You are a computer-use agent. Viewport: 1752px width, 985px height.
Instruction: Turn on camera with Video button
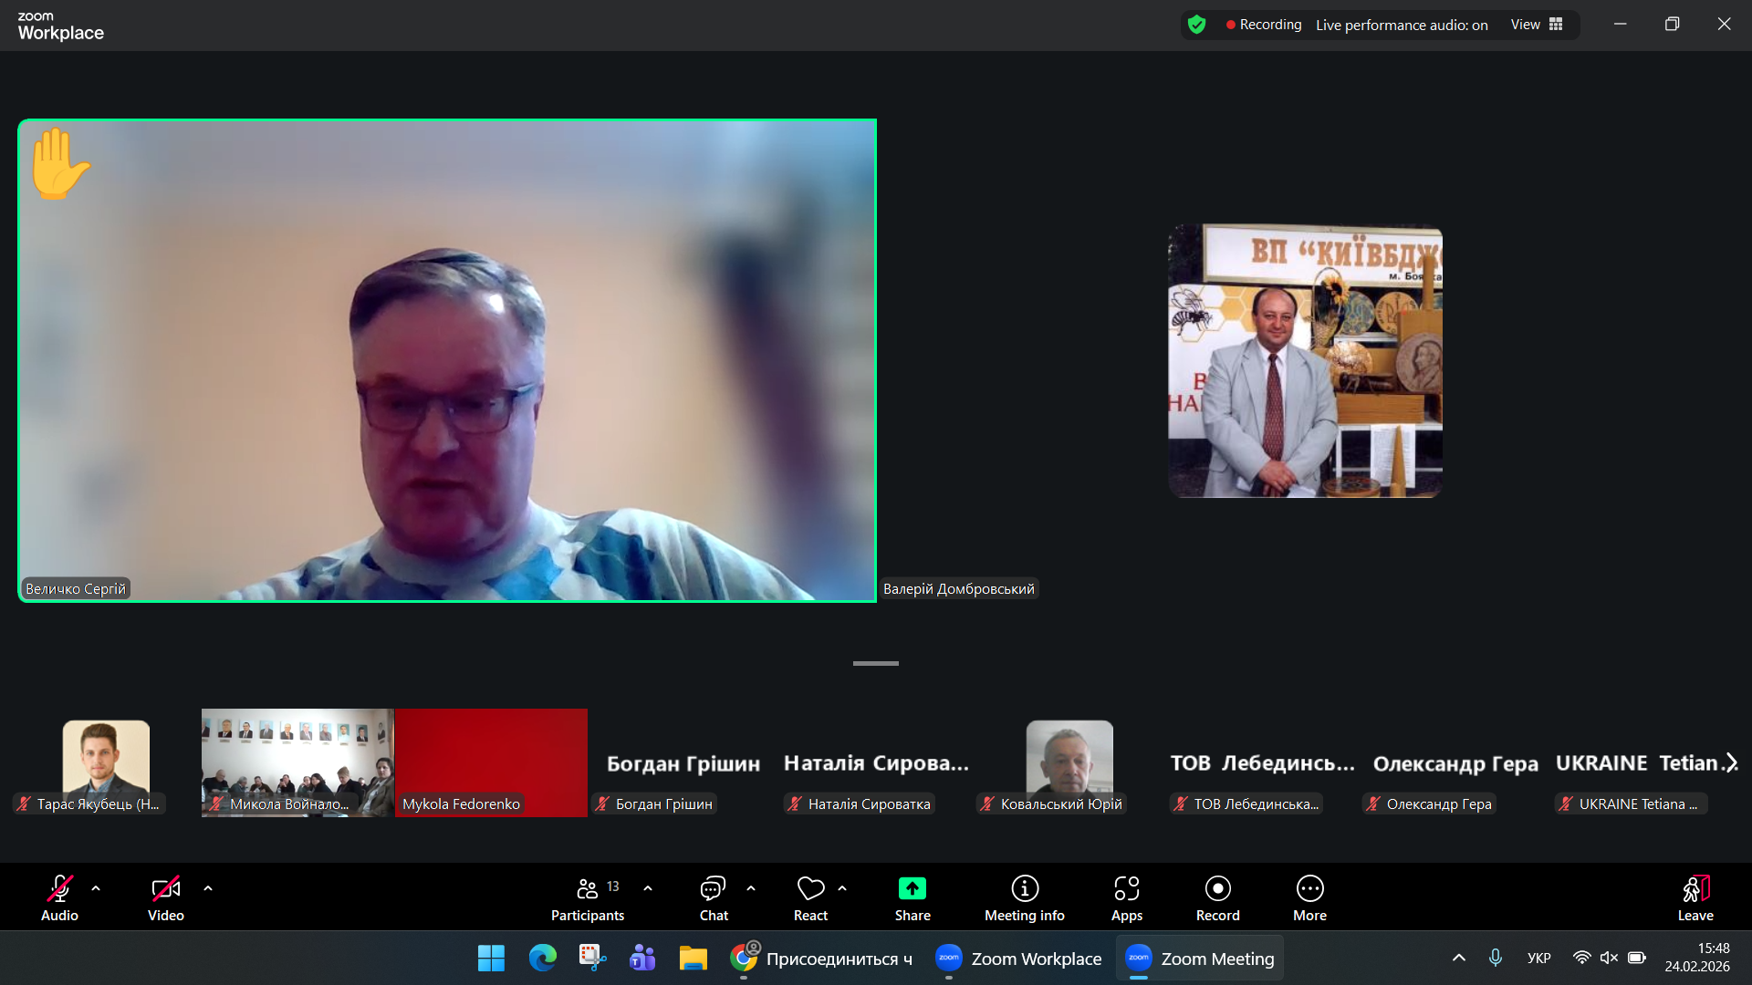[x=165, y=888]
